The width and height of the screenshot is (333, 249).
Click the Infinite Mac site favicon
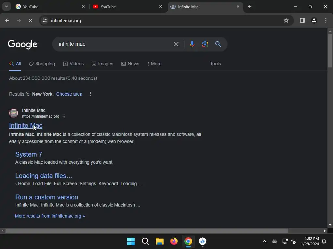[14, 113]
